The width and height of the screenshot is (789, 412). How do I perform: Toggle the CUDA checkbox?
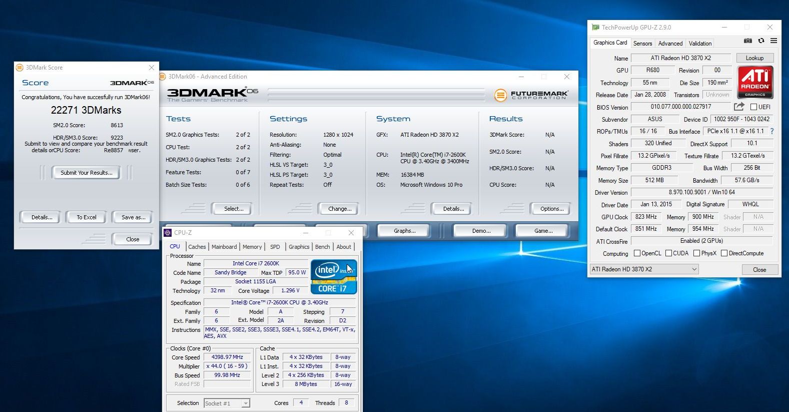click(668, 253)
